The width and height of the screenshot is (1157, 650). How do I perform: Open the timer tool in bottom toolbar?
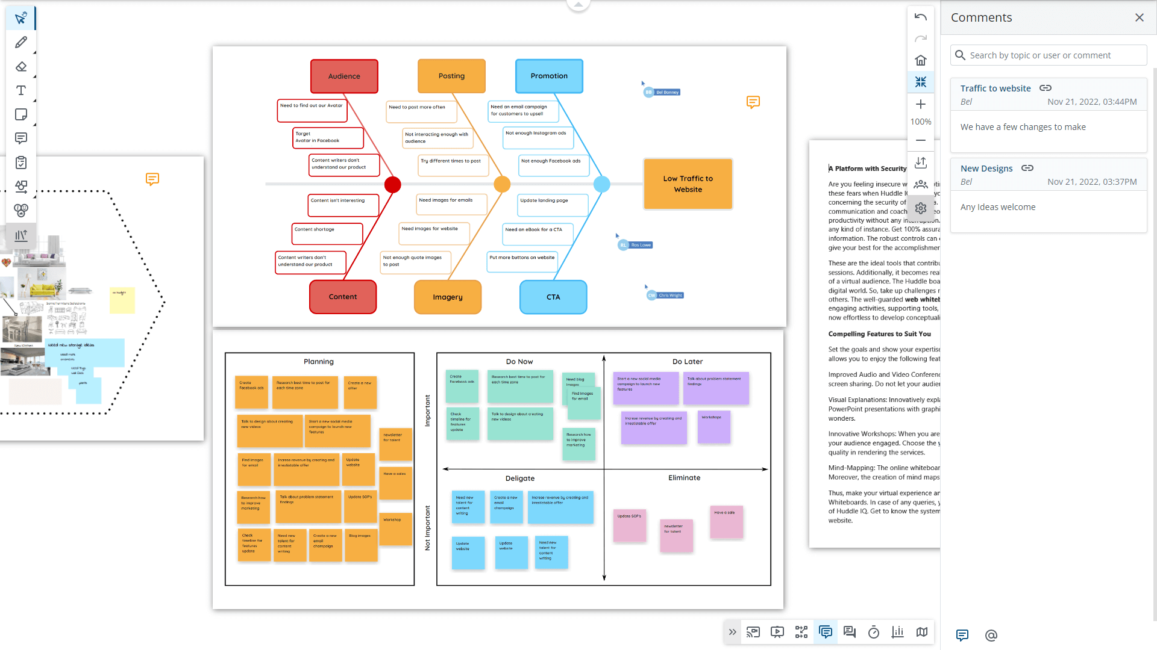[x=874, y=632]
